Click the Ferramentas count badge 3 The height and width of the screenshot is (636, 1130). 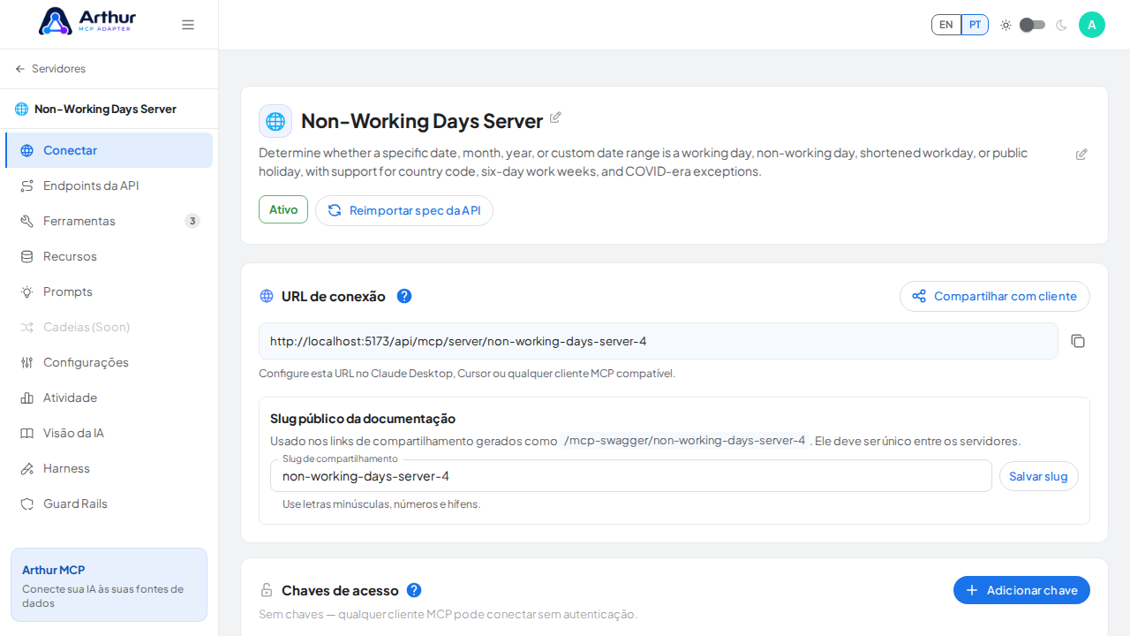point(192,221)
